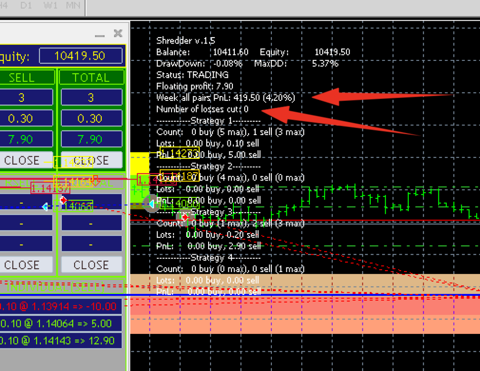Click TOTAL profit cell 7.90

[x=91, y=139]
